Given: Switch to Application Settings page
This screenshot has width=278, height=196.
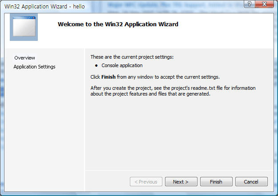Looking at the screenshot, I should pos(34,67).
